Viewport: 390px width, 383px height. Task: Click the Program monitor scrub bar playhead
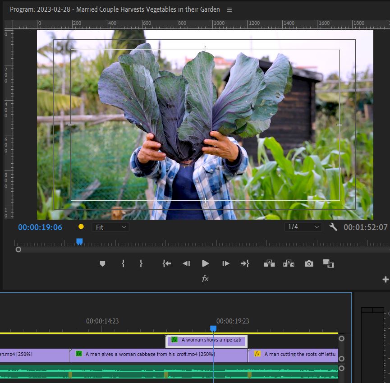coord(79,241)
